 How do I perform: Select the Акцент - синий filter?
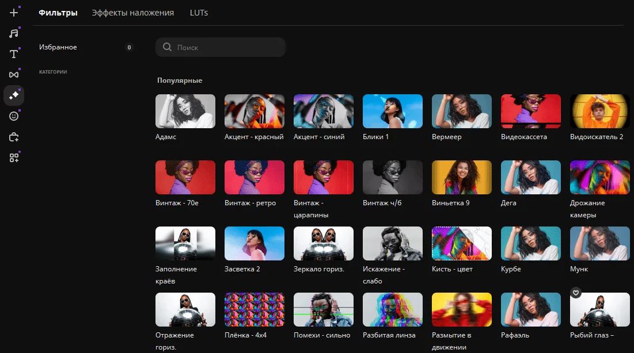point(324,111)
